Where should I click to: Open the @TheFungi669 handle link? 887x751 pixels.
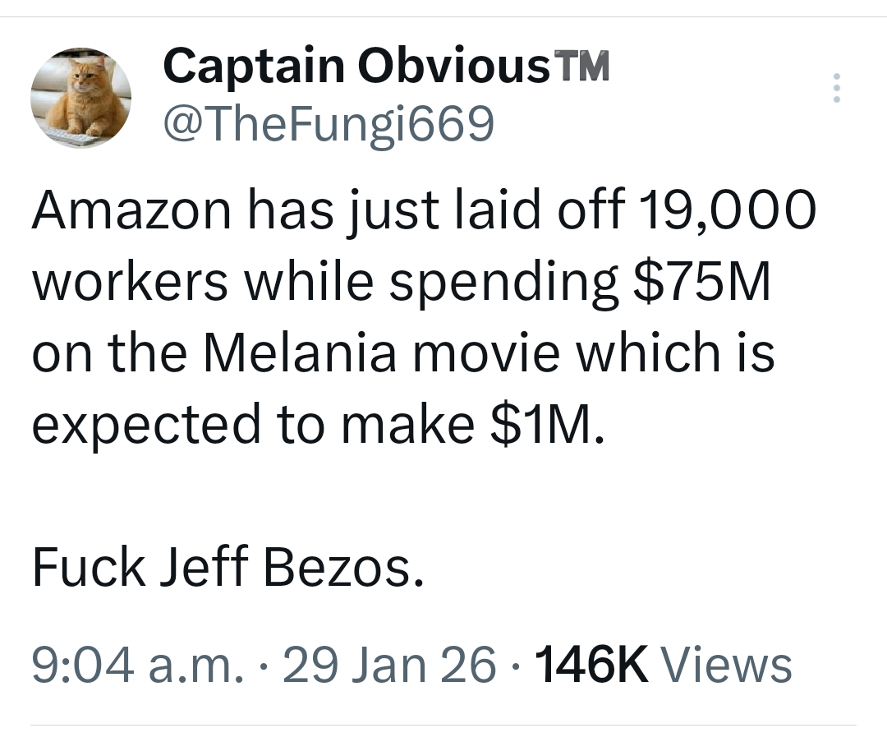pyautogui.click(x=329, y=123)
